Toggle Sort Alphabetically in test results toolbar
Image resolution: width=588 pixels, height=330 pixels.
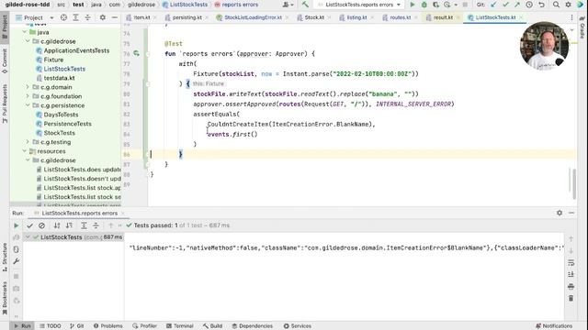click(x=57, y=225)
